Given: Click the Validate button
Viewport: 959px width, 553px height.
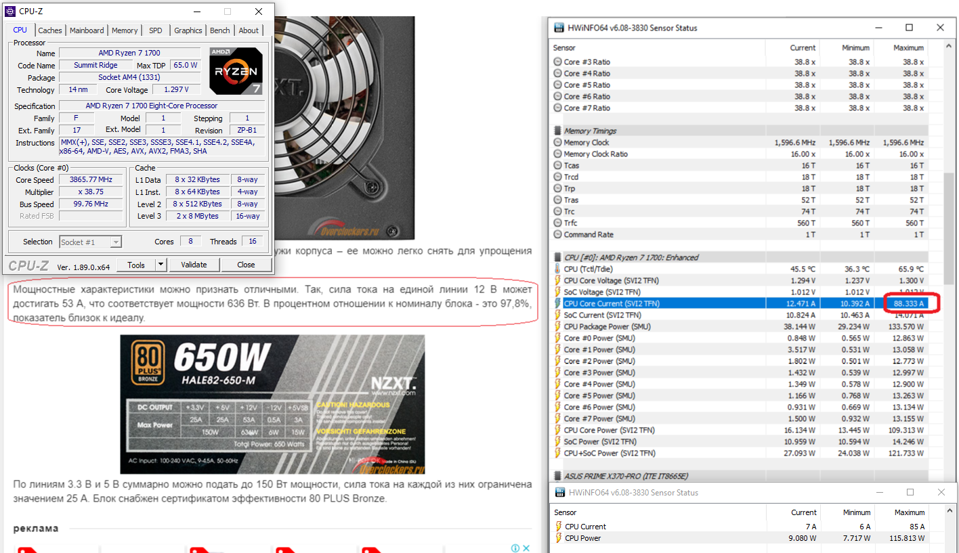Looking at the screenshot, I should click(x=194, y=265).
